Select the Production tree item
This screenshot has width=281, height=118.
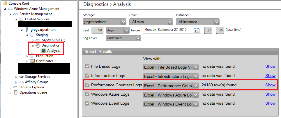tap(45, 56)
